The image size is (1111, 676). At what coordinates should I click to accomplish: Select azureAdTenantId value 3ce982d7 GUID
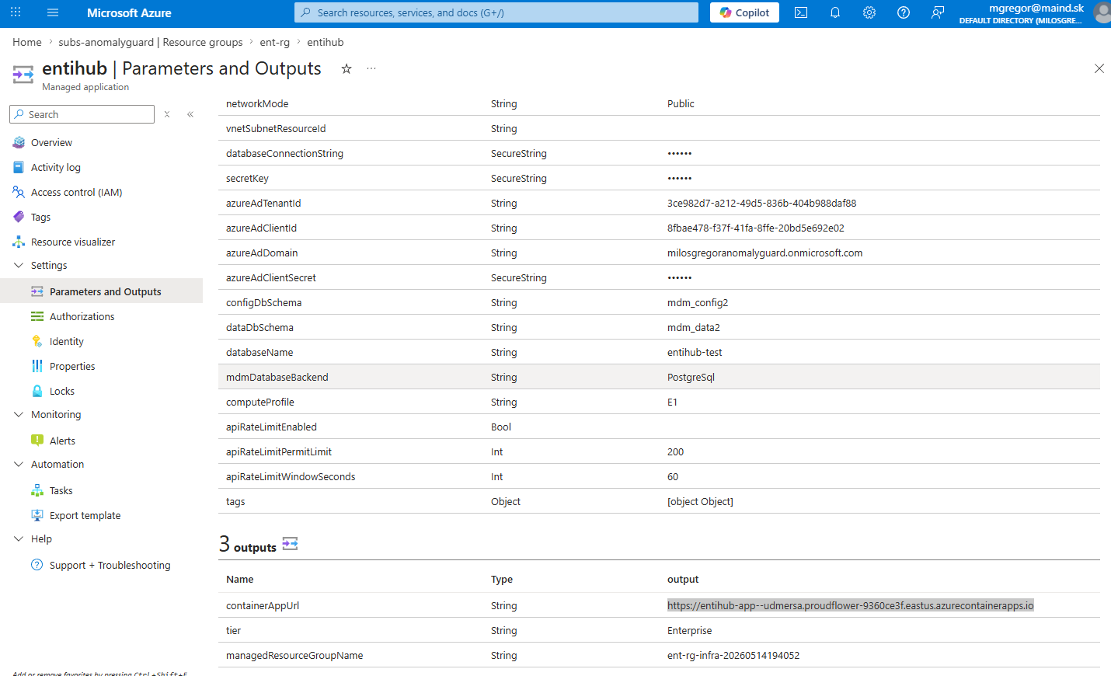(x=761, y=203)
